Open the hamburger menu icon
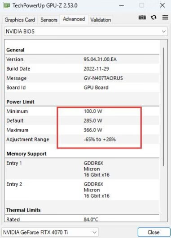This screenshot has width=171, height=238. (165, 17)
